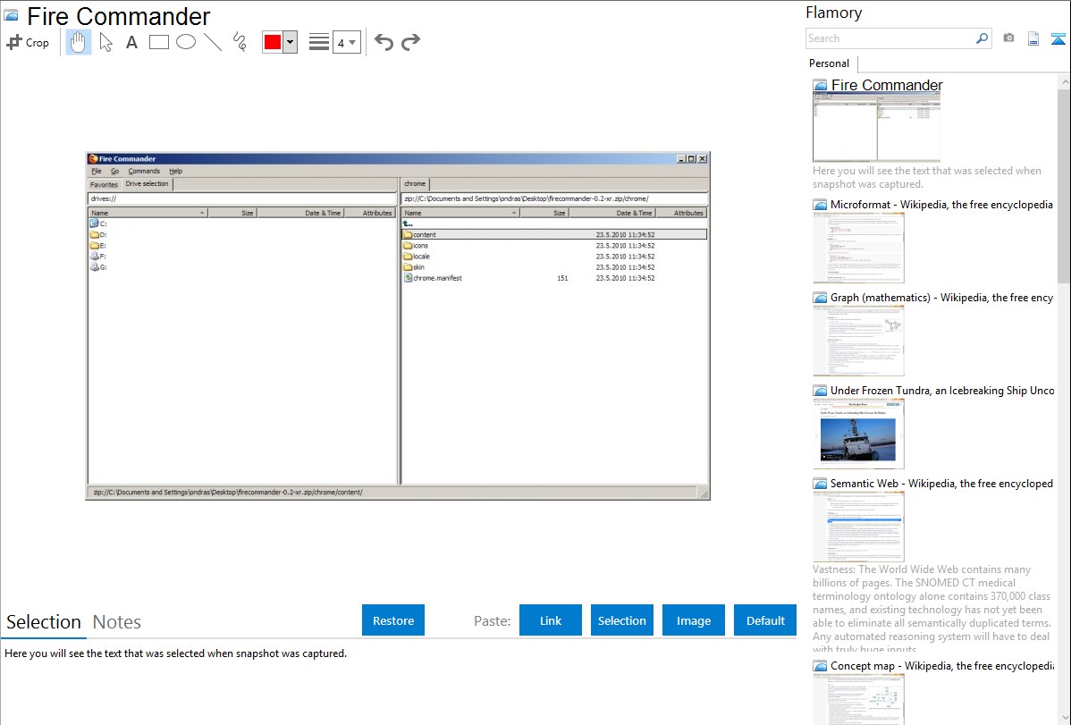Click the Semantic Web - Wikipedia title

942,483
